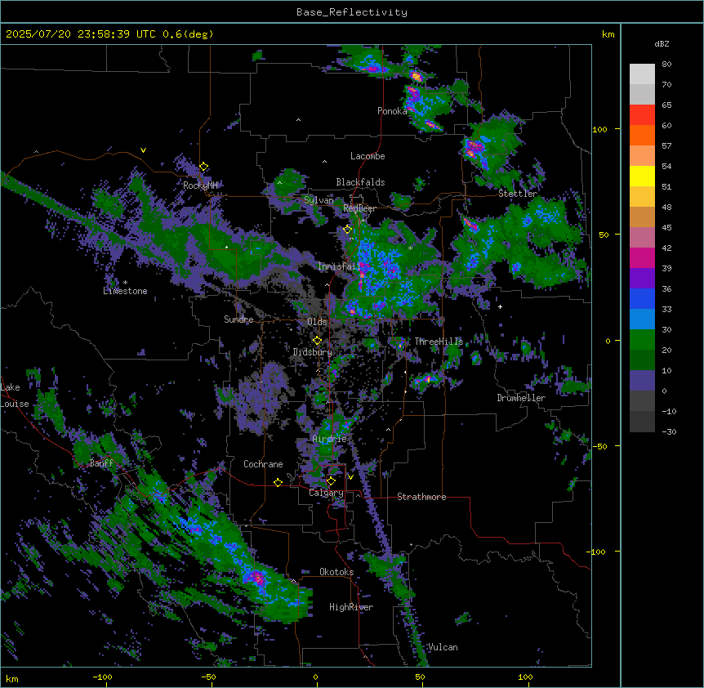Click the Calgary city label
This screenshot has height=688, width=704.
327,493
